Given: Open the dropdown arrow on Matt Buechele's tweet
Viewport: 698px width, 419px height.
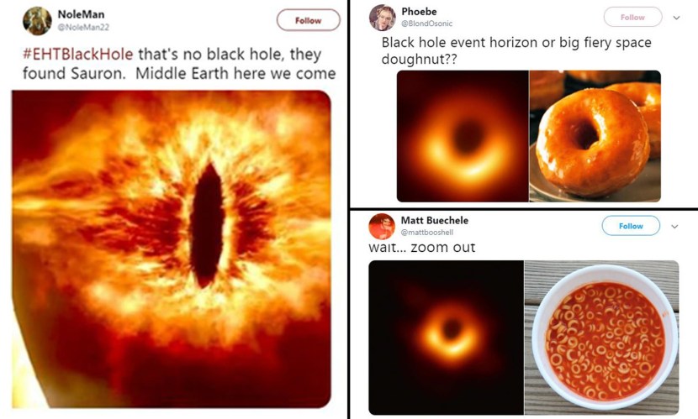Looking at the screenshot, I should (x=676, y=226).
